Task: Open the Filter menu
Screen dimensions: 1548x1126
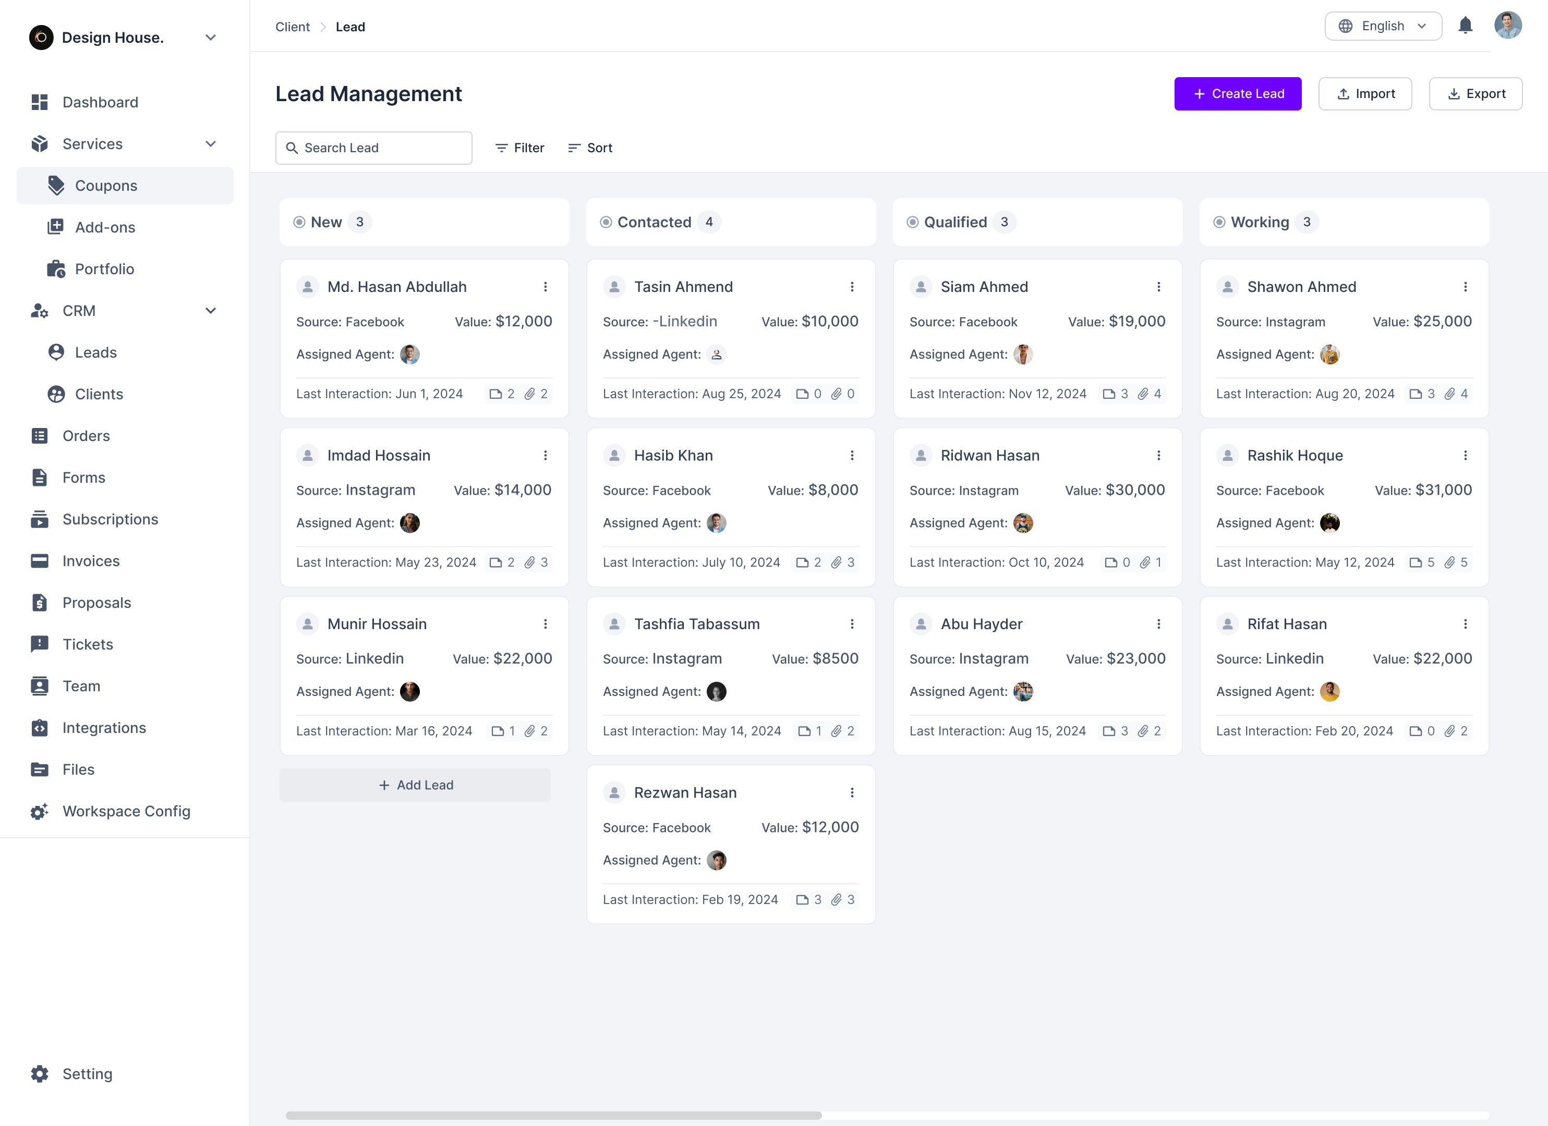Action: pos(519,148)
